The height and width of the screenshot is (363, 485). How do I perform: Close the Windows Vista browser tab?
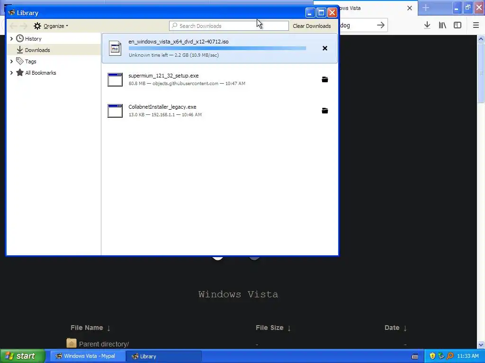pyautogui.click(x=410, y=8)
